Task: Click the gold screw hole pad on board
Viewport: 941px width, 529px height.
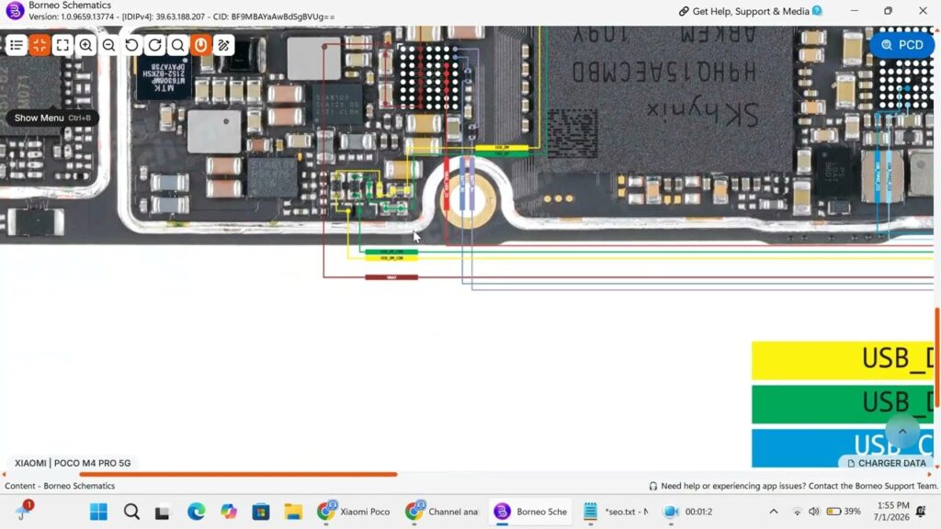Action: pyautogui.click(x=467, y=197)
